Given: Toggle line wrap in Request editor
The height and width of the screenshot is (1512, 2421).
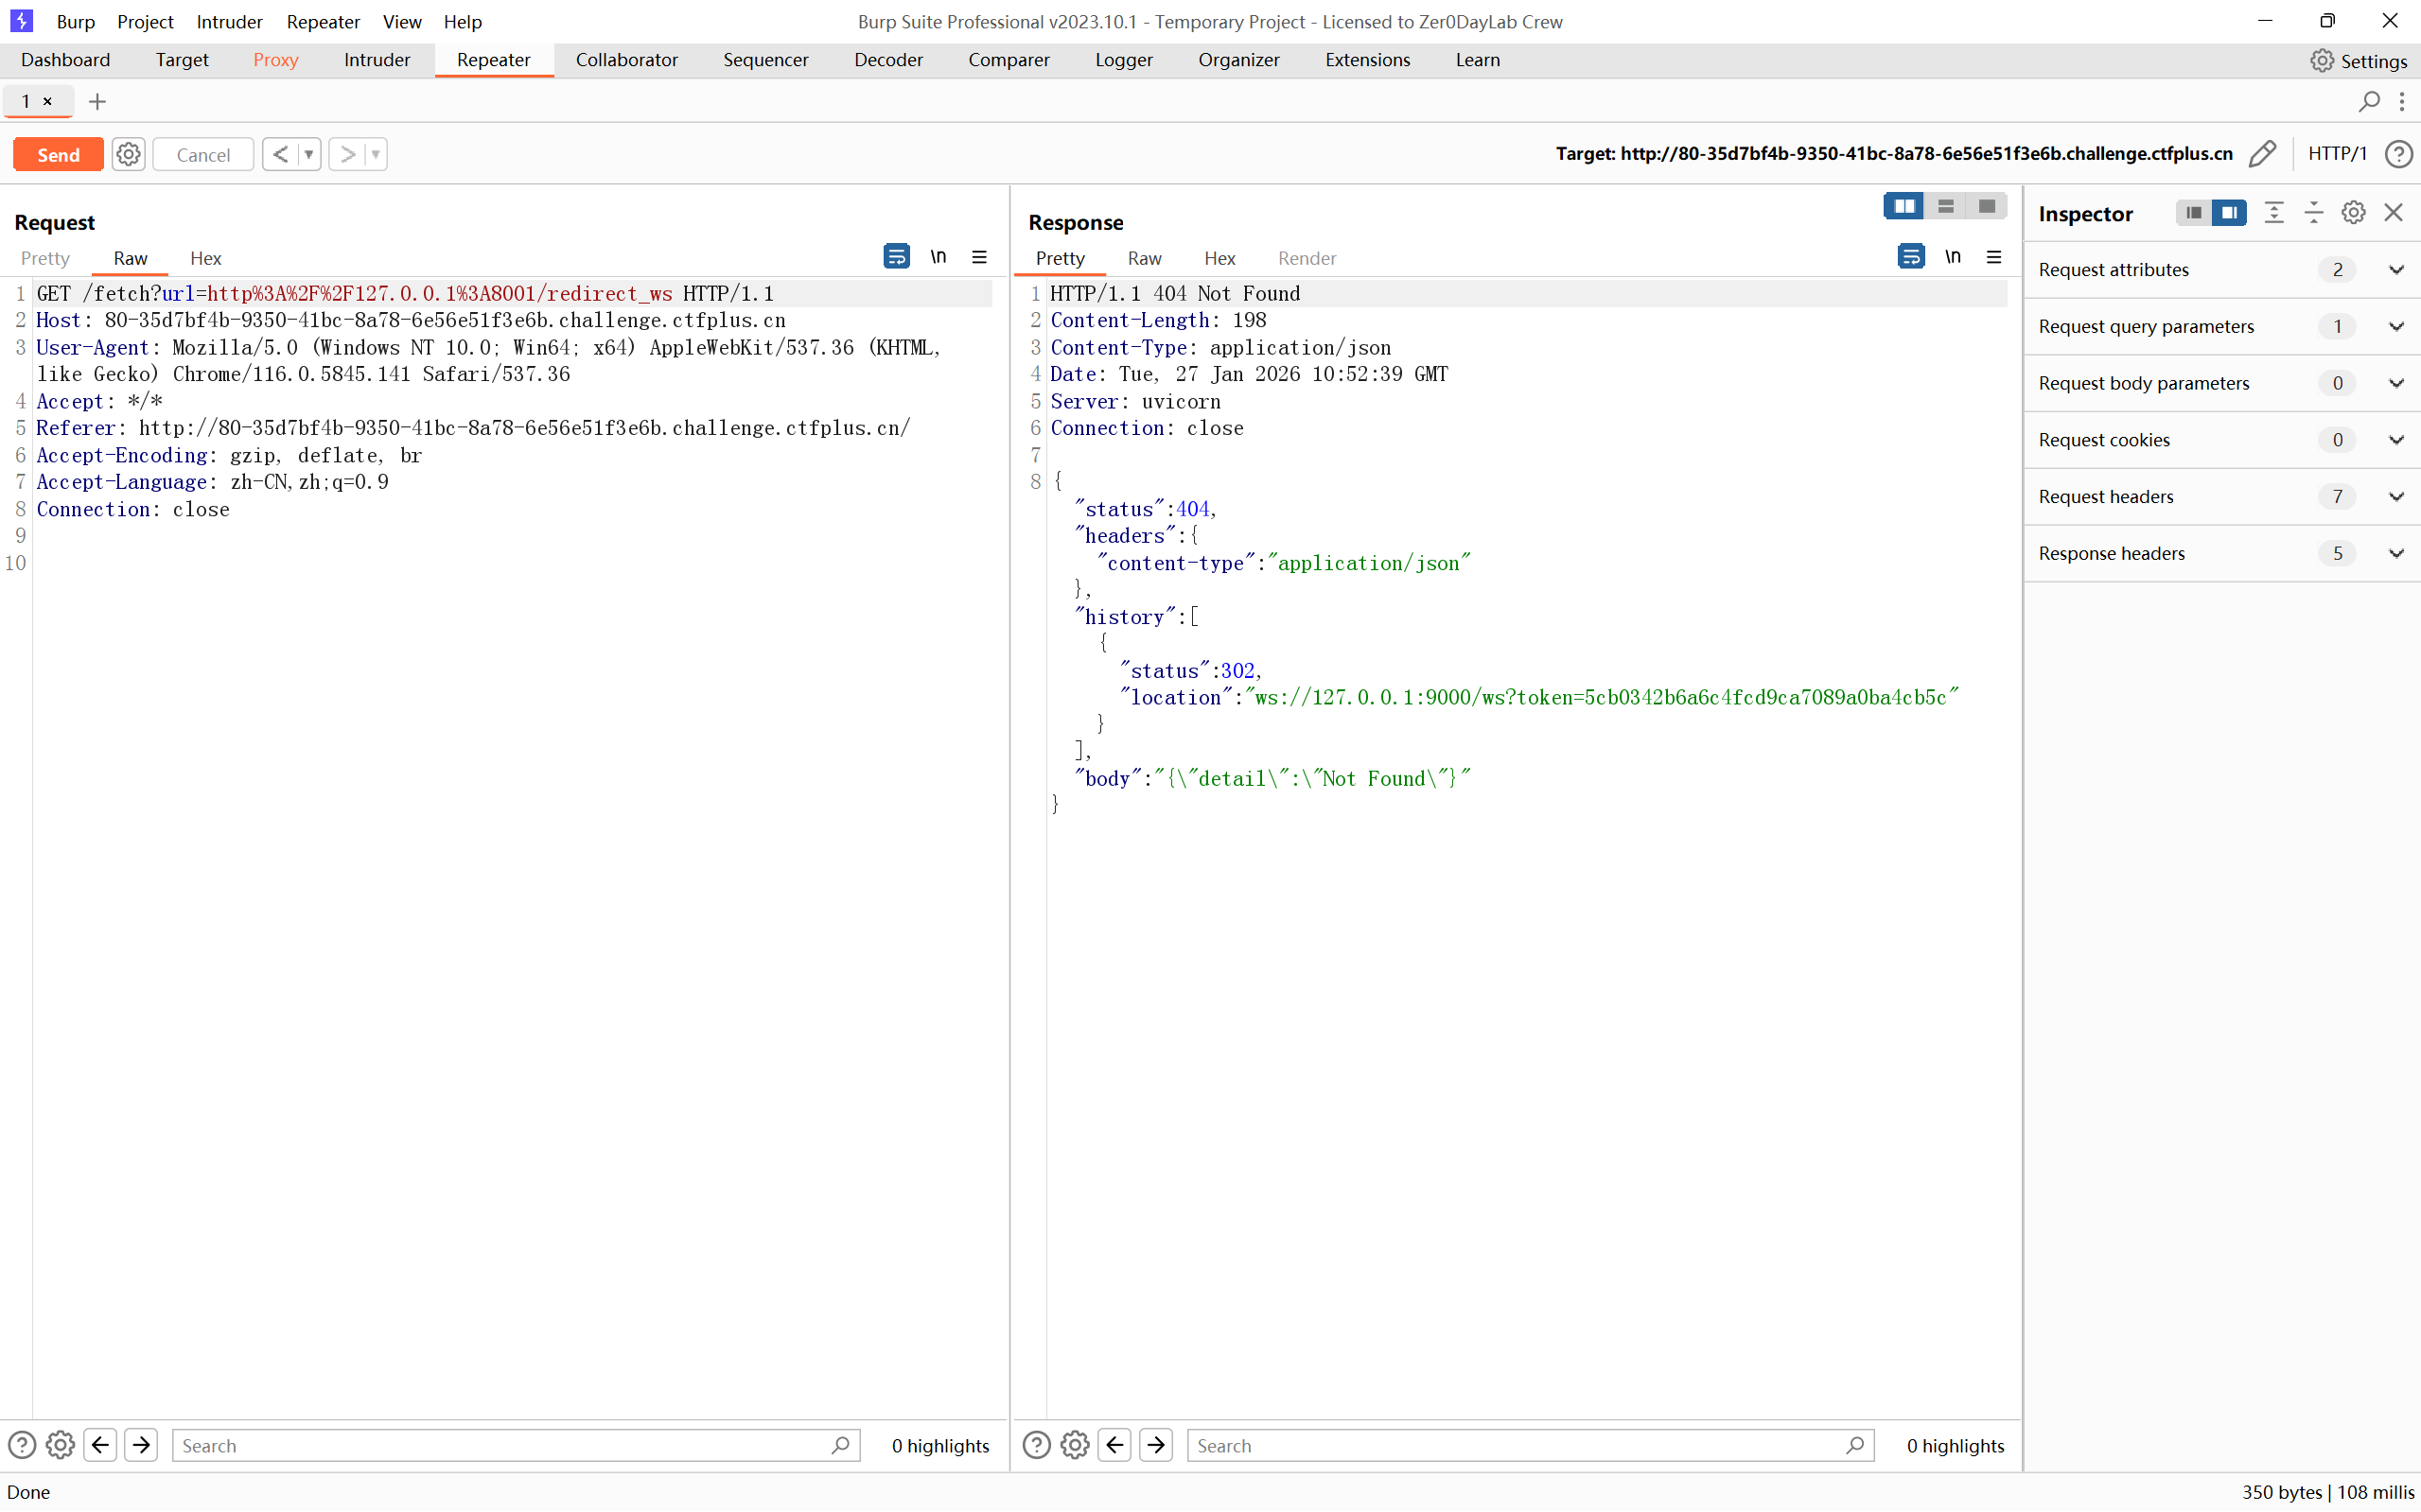Looking at the screenshot, I should pos(896,257).
